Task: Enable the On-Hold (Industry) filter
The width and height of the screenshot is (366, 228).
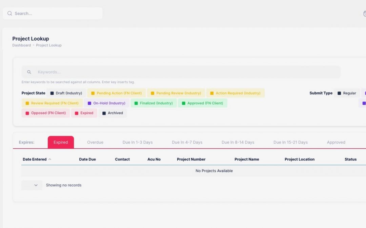Action: [106, 103]
